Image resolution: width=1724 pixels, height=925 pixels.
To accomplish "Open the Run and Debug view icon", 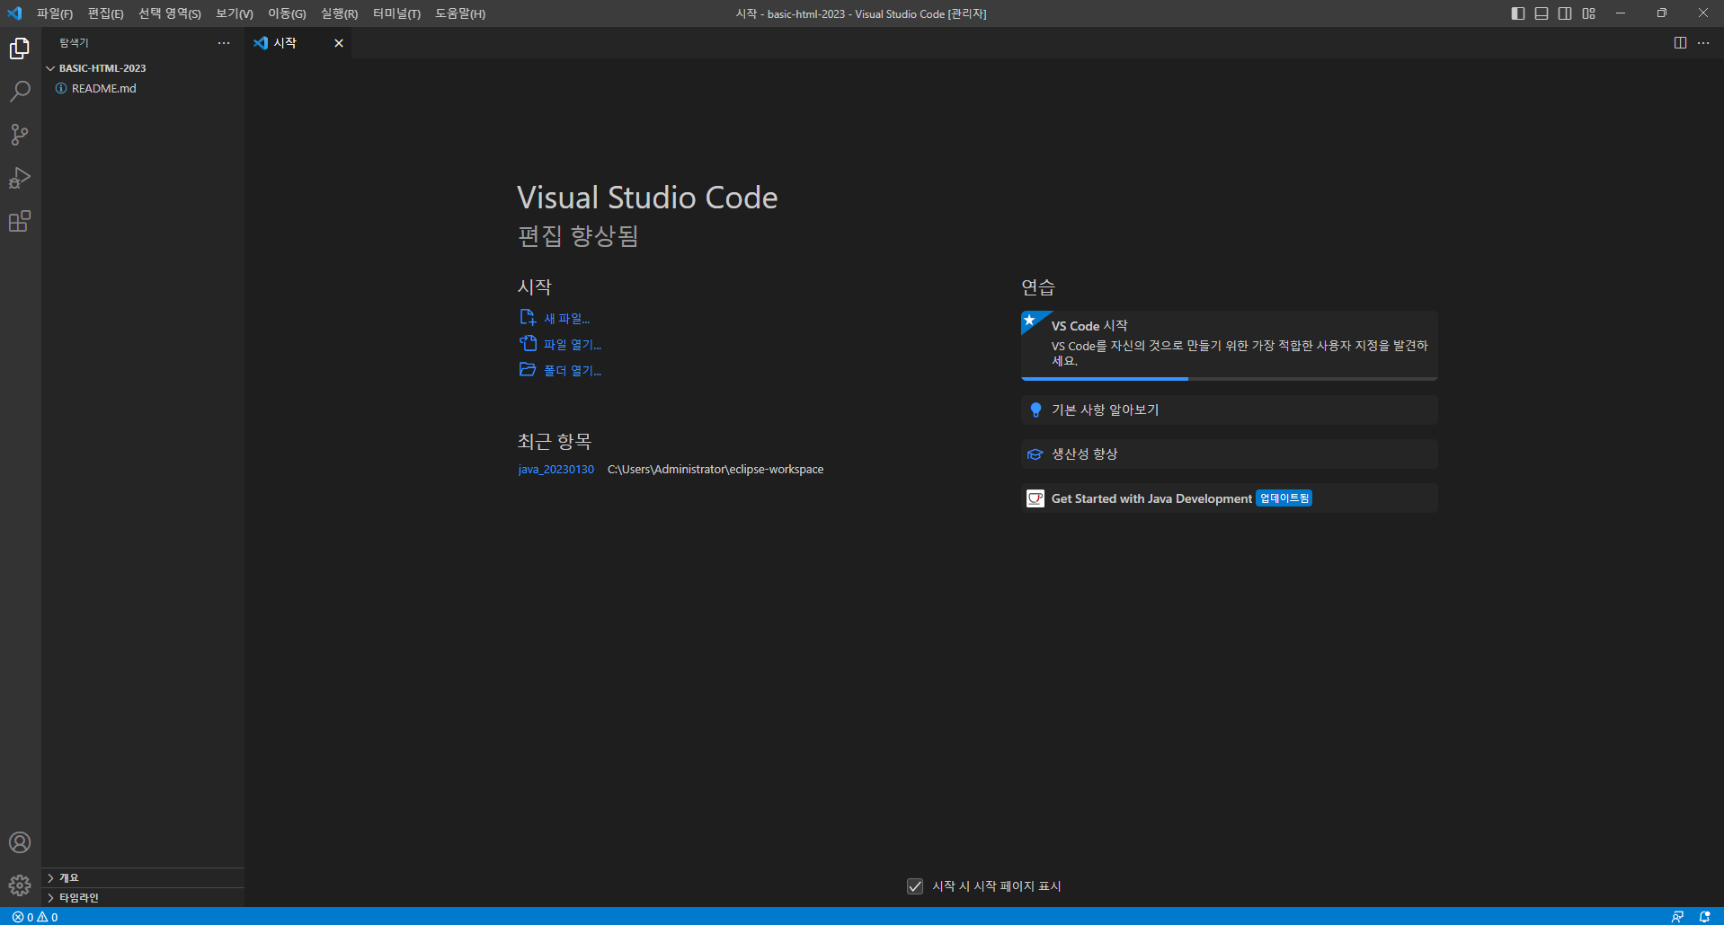I will 20,178.
